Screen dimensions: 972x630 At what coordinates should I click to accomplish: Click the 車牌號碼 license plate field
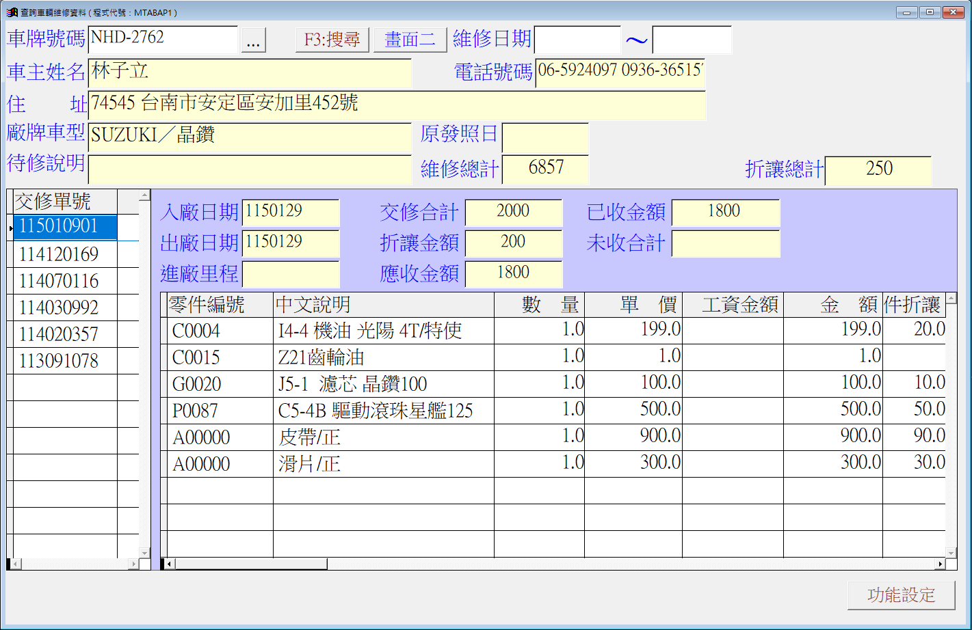(x=163, y=40)
